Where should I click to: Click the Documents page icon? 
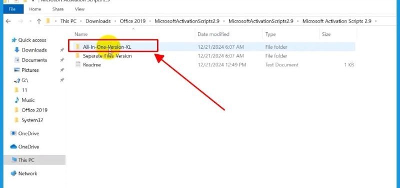(x=17, y=60)
